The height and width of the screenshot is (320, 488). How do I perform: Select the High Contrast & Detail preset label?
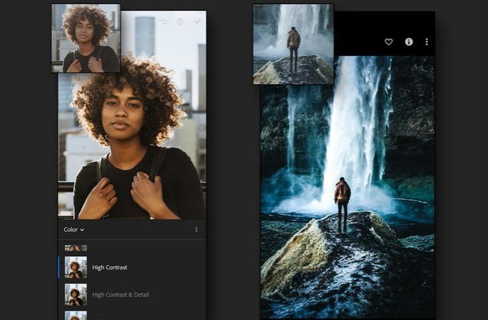(121, 295)
